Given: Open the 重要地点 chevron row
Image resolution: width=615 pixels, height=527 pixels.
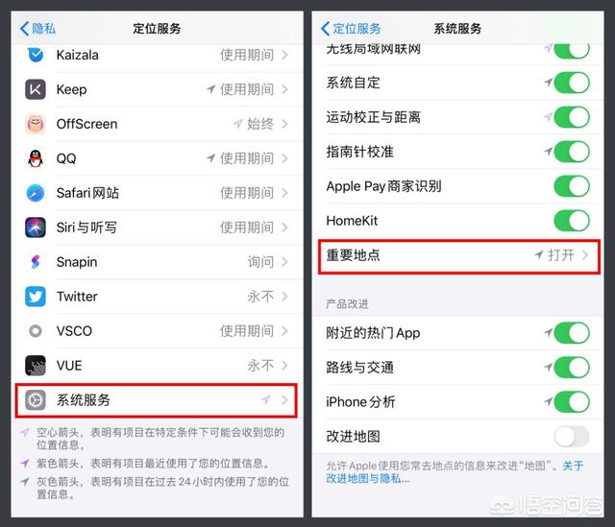Looking at the screenshot, I should click(x=459, y=256).
